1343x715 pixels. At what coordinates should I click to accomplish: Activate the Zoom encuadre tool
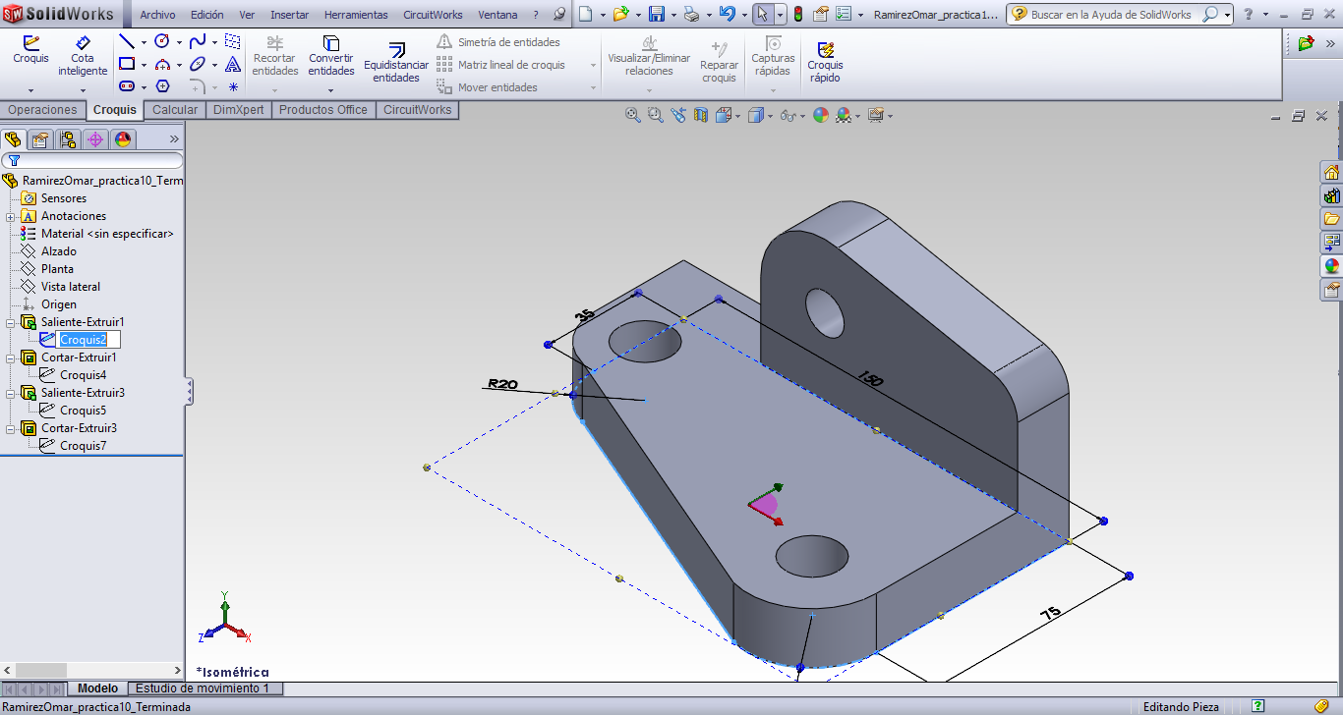(x=654, y=114)
